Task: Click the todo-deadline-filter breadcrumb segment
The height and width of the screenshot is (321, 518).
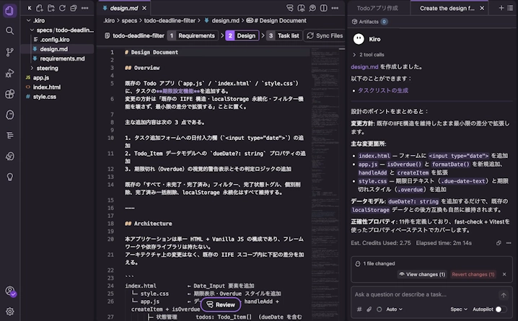Action: coord(170,21)
